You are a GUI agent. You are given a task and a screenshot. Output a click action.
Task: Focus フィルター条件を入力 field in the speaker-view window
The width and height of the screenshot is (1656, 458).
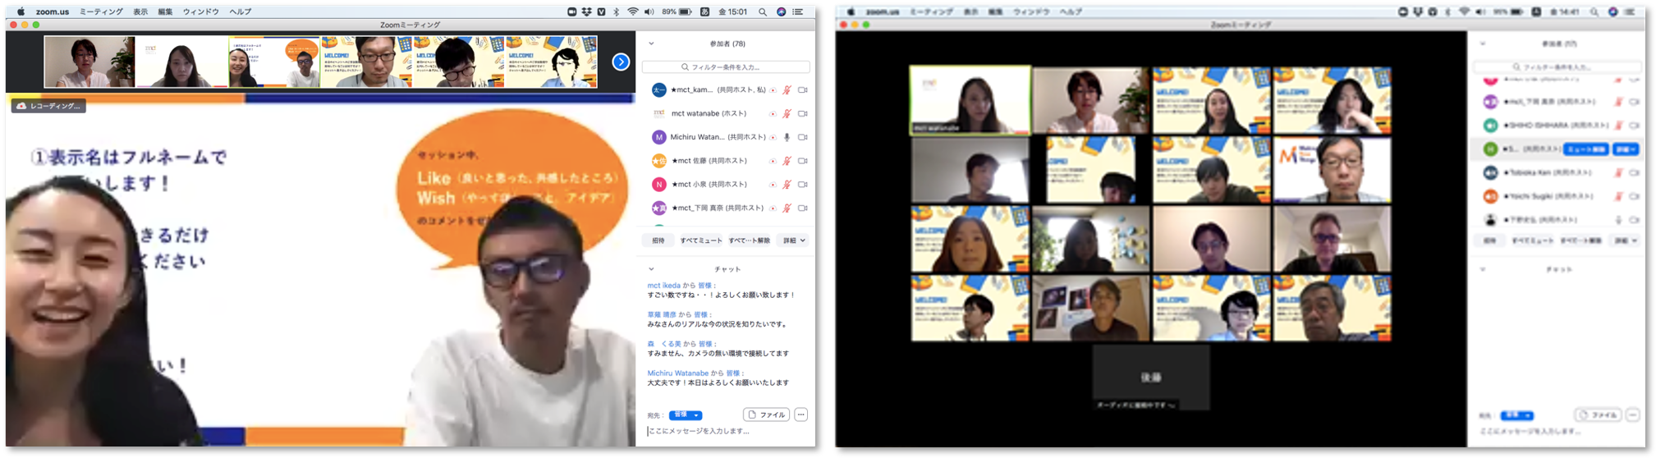pos(726,67)
